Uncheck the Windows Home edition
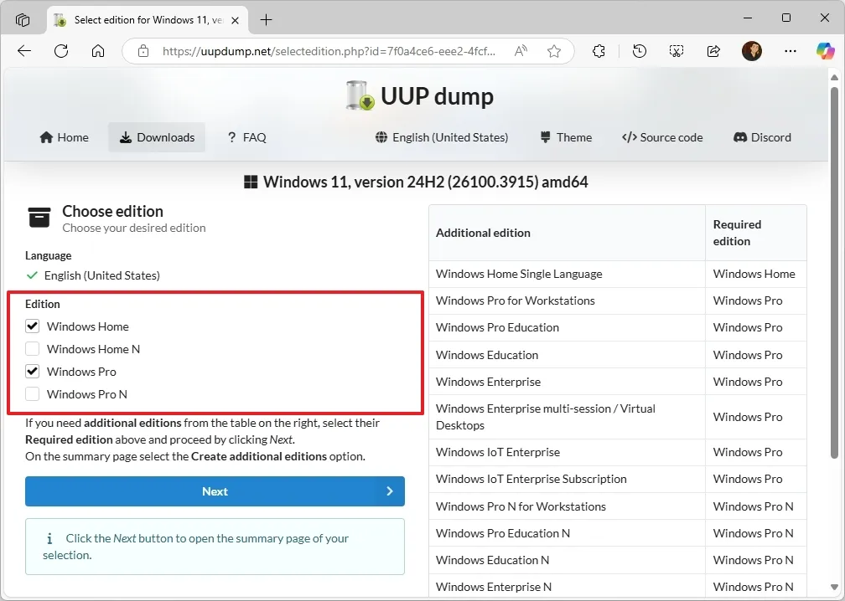 tap(32, 326)
